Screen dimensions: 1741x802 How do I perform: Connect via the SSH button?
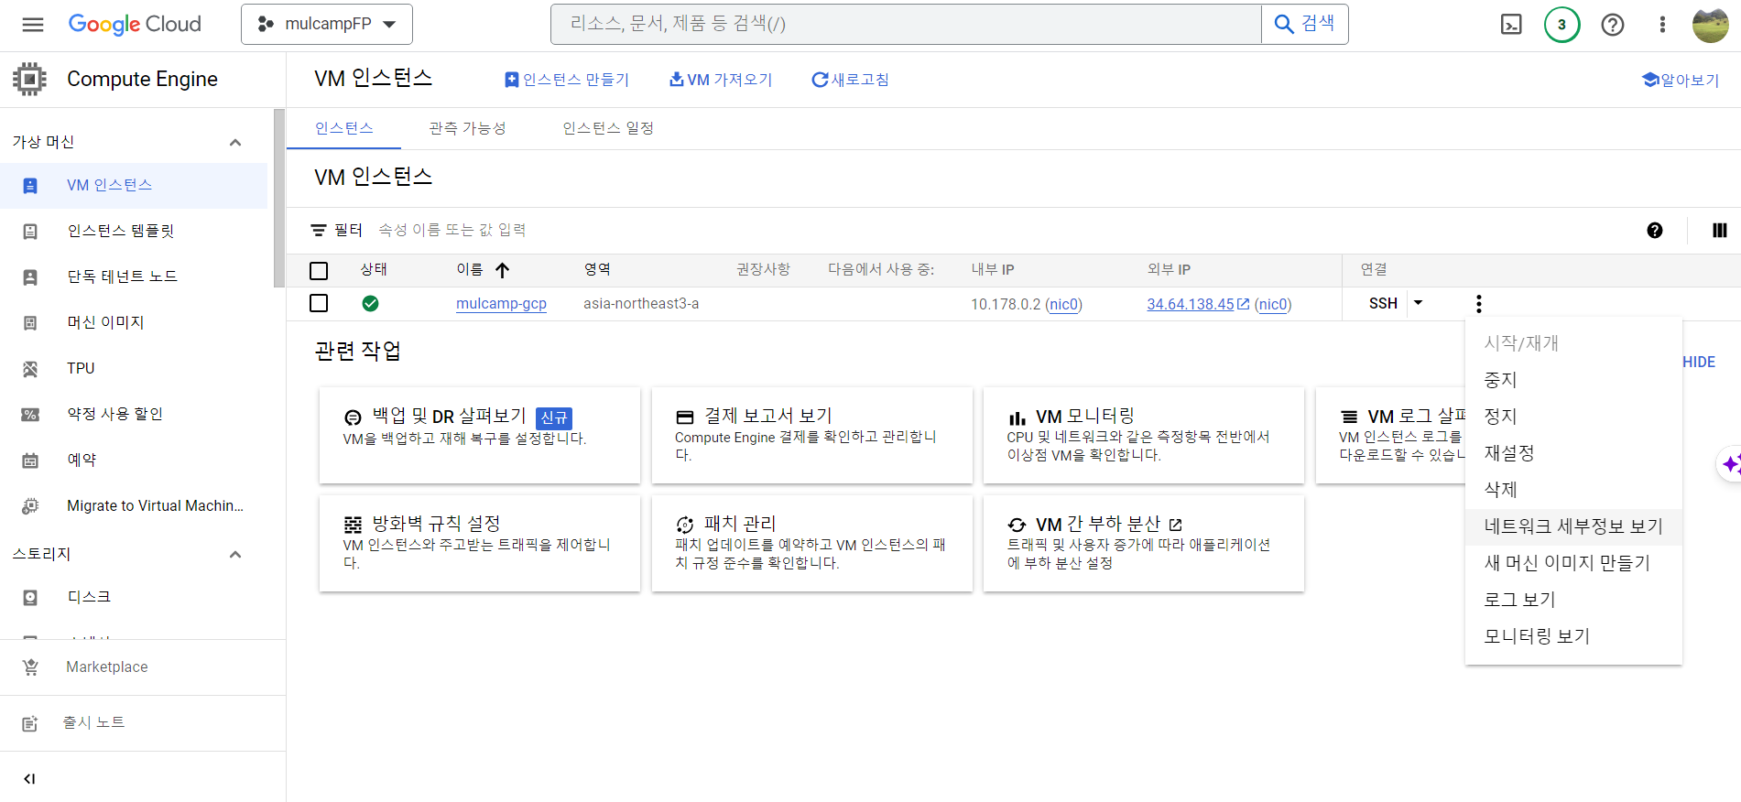[1383, 304]
